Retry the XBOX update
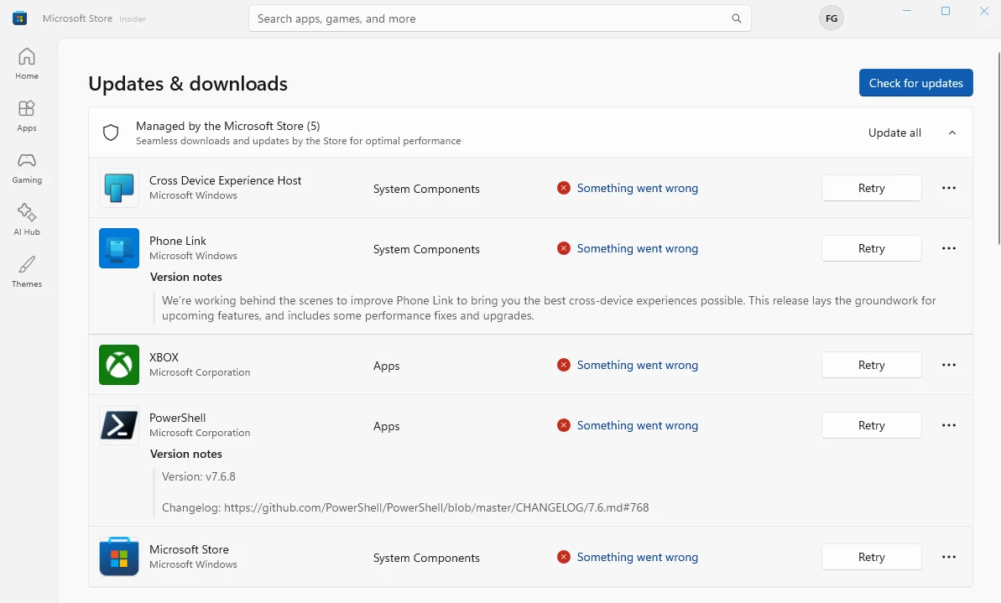Screen dimensions: 1001x603 [x=872, y=365]
